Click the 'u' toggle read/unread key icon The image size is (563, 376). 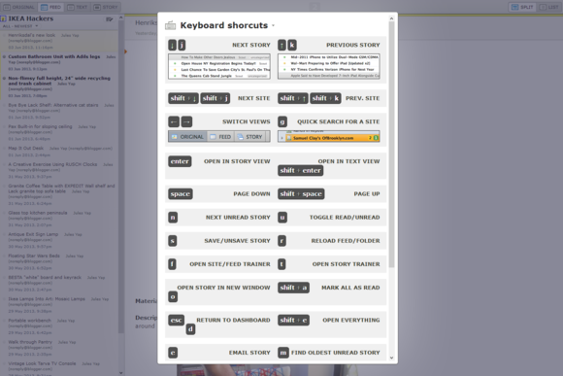tap(282, 218)
